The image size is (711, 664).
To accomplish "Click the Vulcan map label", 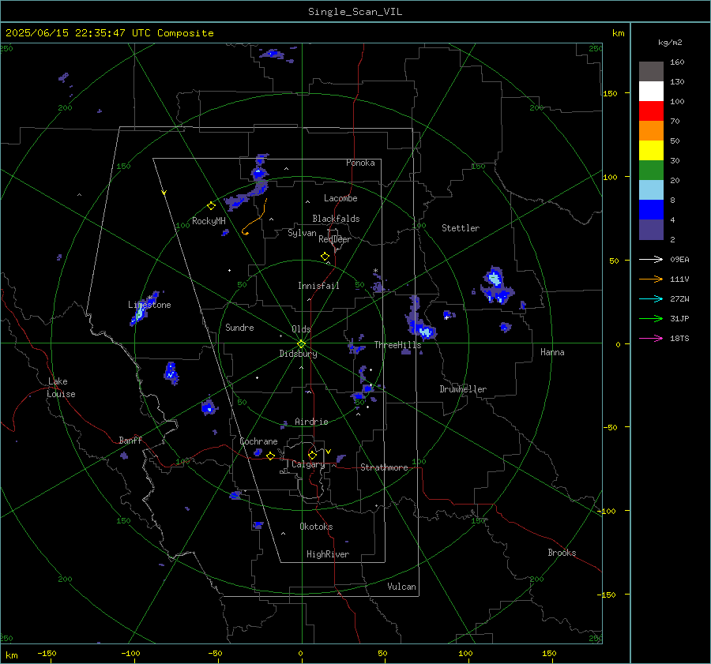I will pos(401,587).
